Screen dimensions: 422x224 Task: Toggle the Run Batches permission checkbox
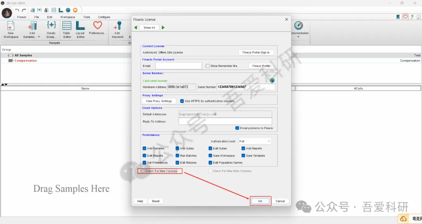pos(177,156)
